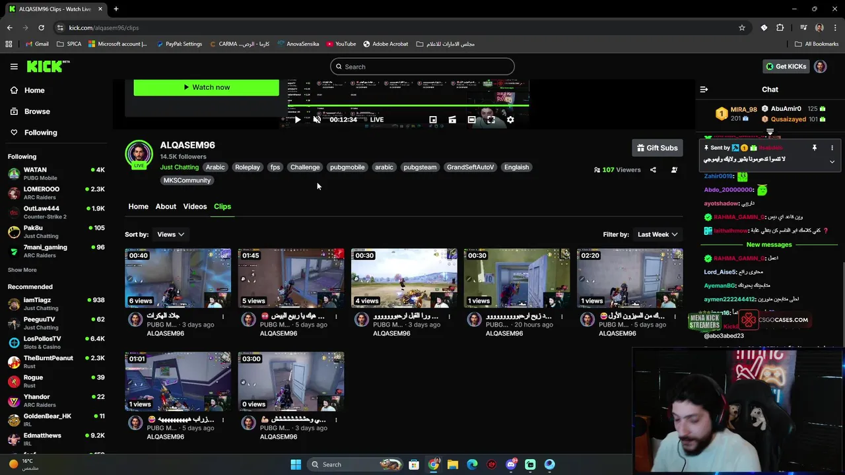The width and height of the screenshot is (845, 475).
Task: Focus the Kick search field
Action: click(x=422, y=67)
